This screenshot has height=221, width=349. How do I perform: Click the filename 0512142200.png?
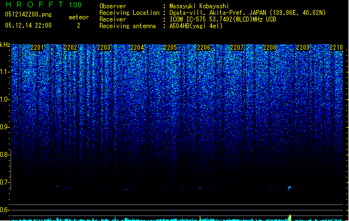click(x=28, y=14)
